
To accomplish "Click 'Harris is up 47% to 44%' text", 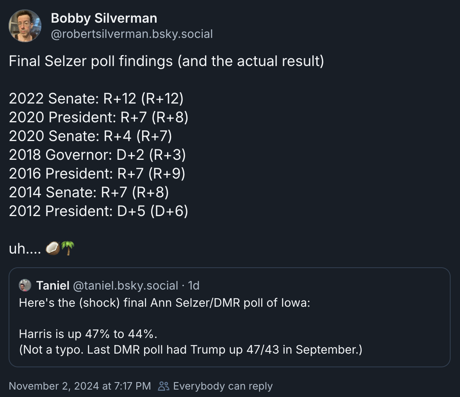I will click(x=88, y=334).
